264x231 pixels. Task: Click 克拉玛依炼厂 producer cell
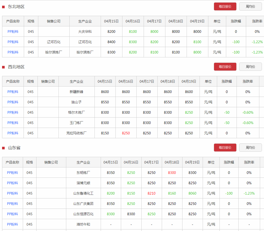pos(76,133)
